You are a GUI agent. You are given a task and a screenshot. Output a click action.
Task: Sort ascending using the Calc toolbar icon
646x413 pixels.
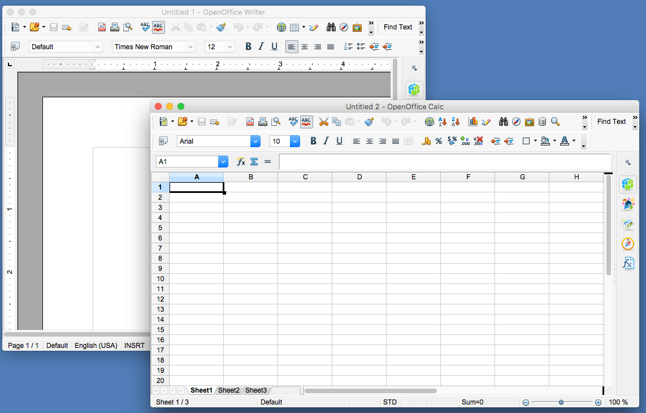click(443, 122)
